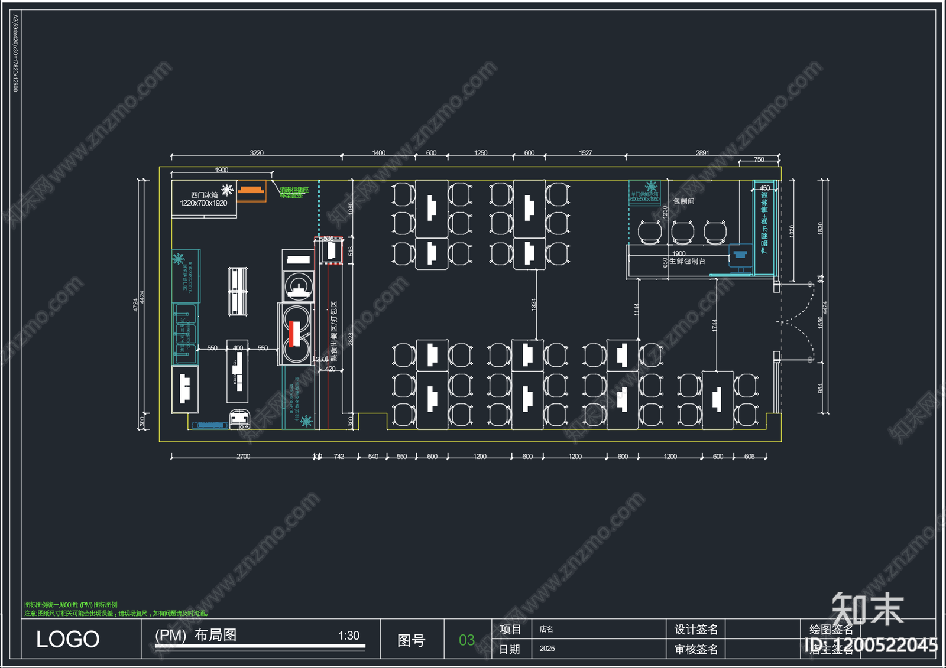The height and width of the screenshot is (668, 946).
Task: Select the tall shelf rack symbol in kitchen
Action: [238, 292]
